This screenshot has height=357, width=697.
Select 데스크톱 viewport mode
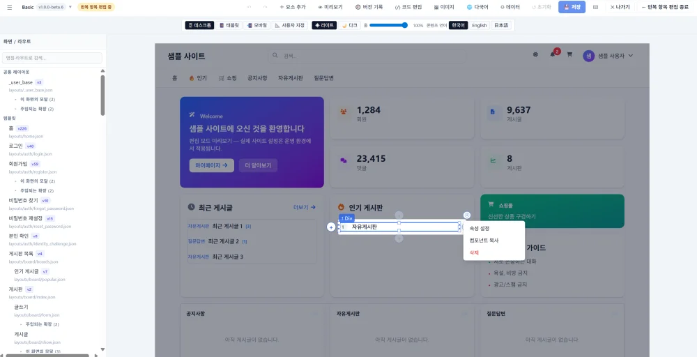coord(199,25)
